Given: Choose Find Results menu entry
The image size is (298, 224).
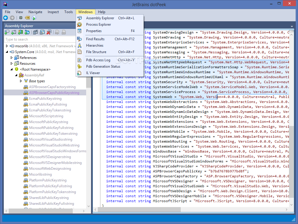Looking at the screenshot, I should 110,39.
